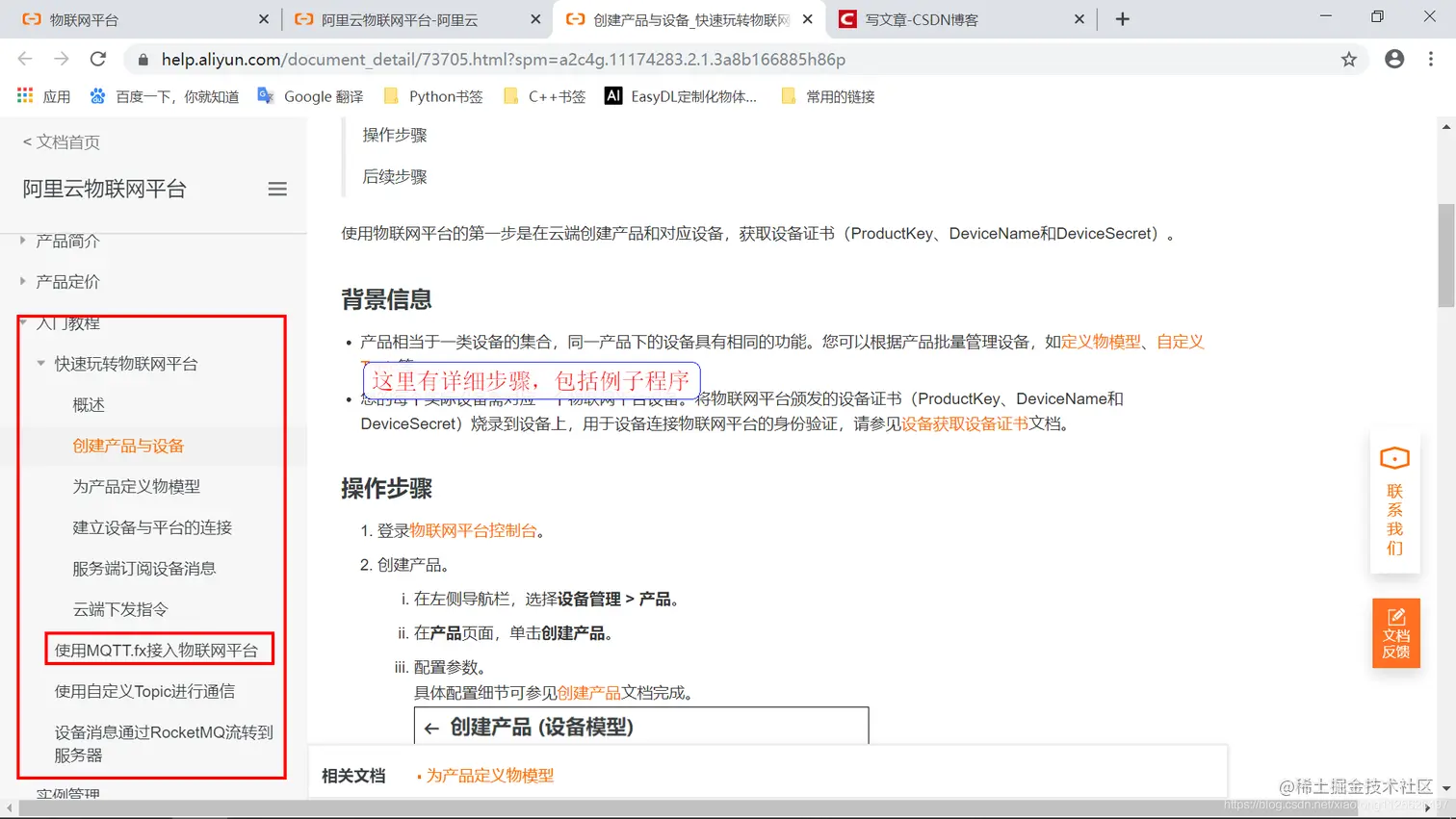This screenshot has width=1456, height=819.
Task: Open the 创建产品 document link
Action: (589, 693)
